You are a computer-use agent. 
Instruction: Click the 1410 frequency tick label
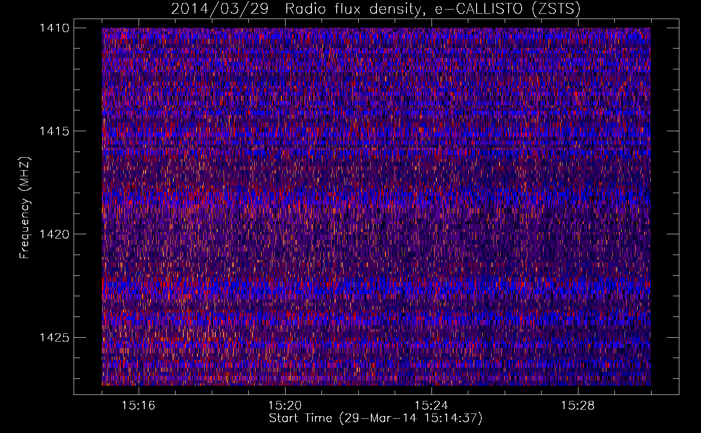click(54, 28)
